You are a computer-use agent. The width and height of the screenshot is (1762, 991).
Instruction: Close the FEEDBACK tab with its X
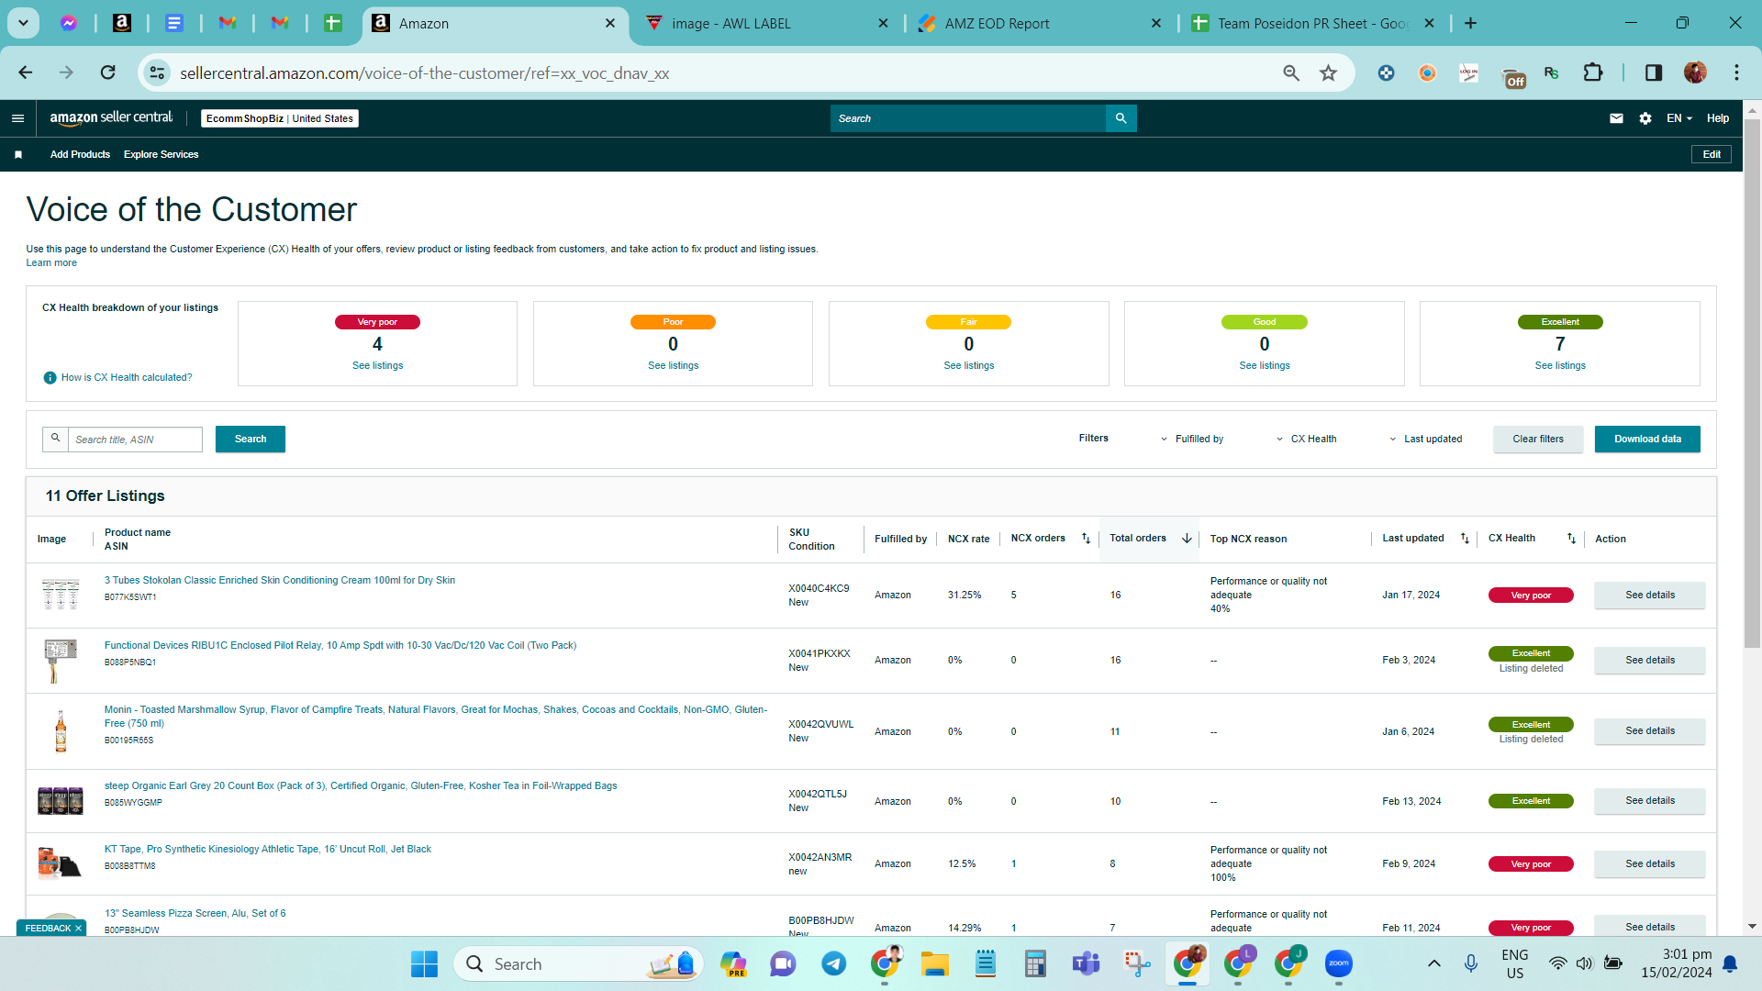[79, 929]
